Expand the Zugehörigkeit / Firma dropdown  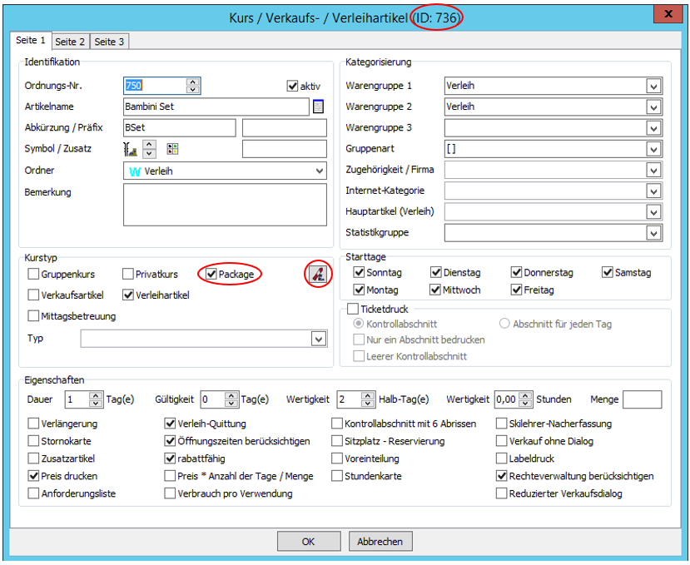(x=653, y=170)
